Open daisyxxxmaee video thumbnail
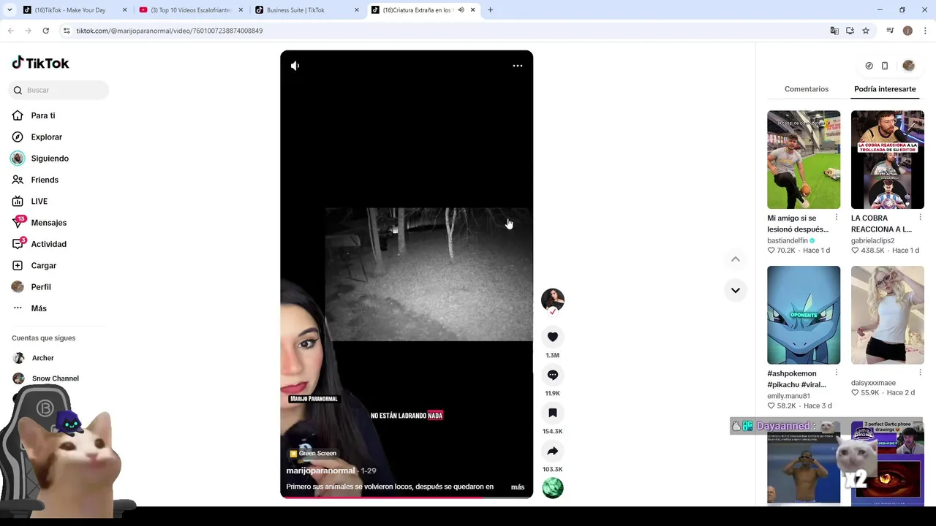This screenshot has height=526, width=936. coord(887,315)
